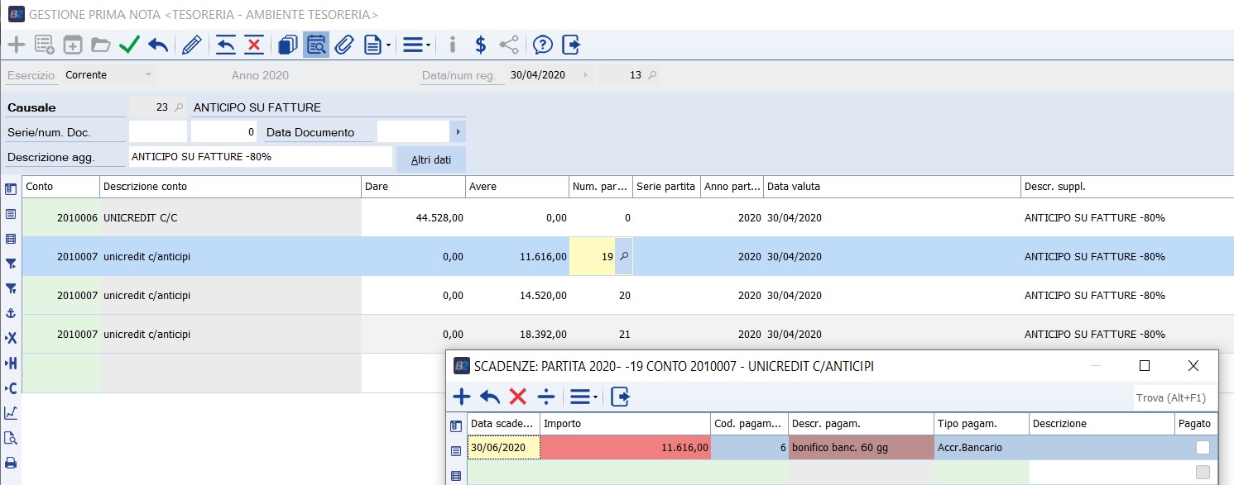Open the main toolbar hamburger menu dropdown

[416, 45]
